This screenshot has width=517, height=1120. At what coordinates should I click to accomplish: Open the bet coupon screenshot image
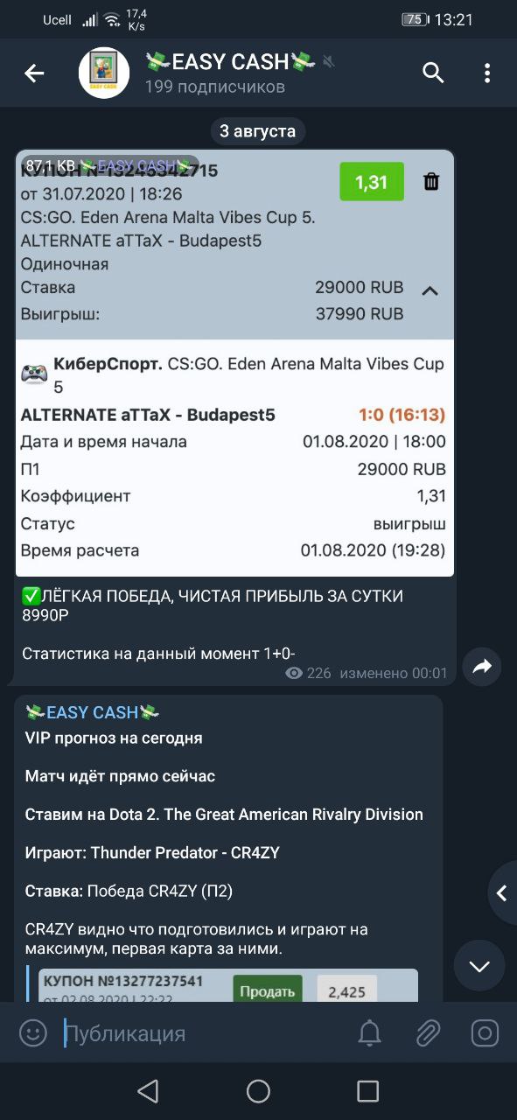pyautogui.click(x=234, y=363)
